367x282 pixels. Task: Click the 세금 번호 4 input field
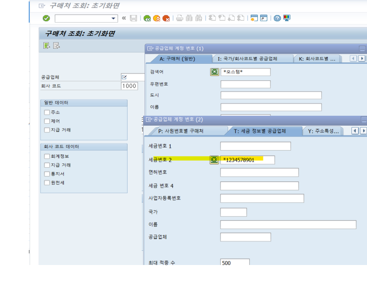pyautogui.click(x=259, y=186)
